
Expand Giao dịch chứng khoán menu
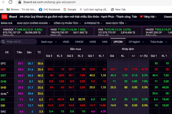(x=34, y=23)
